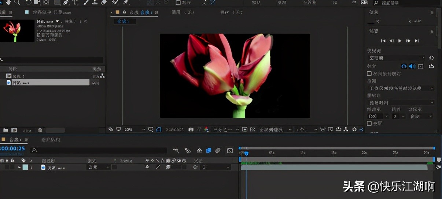Viewport: 442px width, 199px height.
Task: Open the shortcut spacebar dropdown in Preview
Action: pos(397,58)
